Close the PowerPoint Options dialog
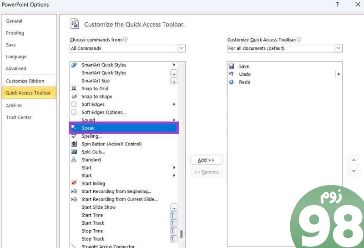This screenshot has width=364, height=248. pyautogui.click(x=358, y=4)
